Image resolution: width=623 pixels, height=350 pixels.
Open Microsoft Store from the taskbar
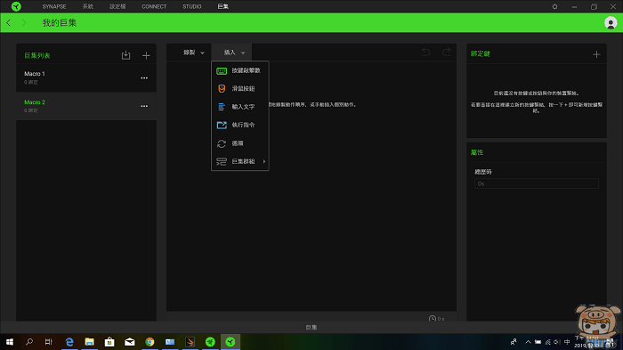[109, 342]
